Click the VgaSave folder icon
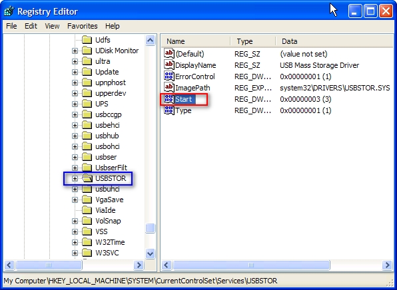Image resolution: width=397 pixels, height=290 pixels. pyautogui.click(x=87, y=200)
